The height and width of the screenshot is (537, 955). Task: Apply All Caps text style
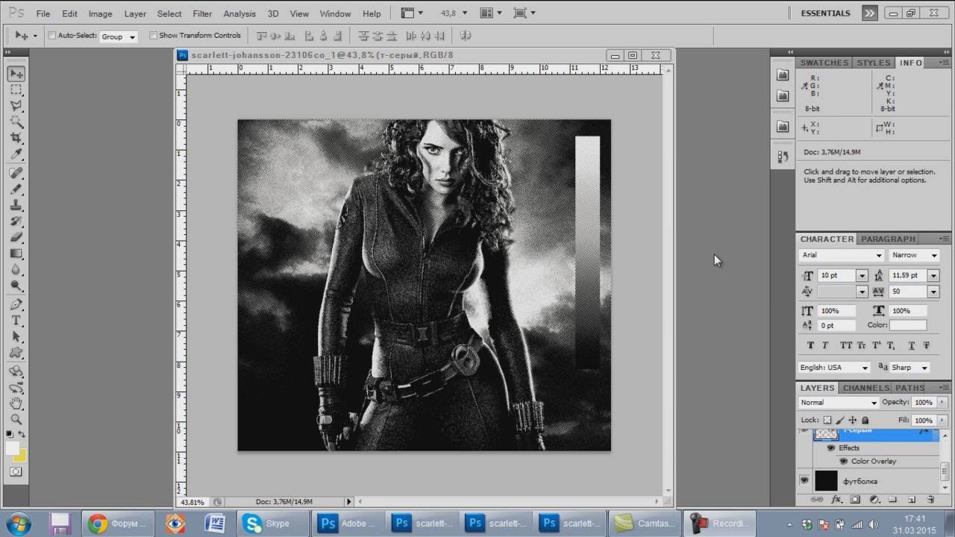point(845,345)
